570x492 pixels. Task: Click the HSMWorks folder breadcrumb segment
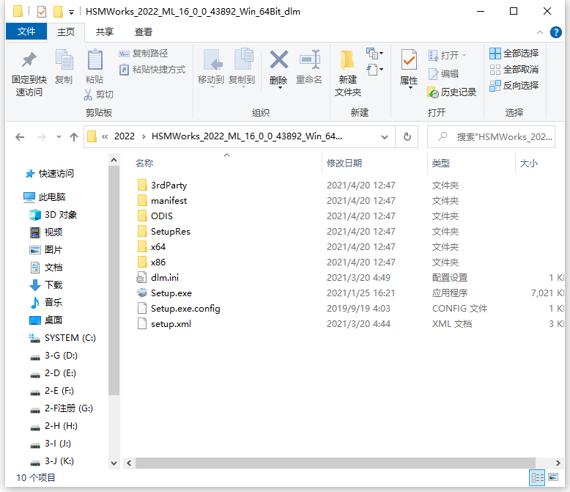246,136
